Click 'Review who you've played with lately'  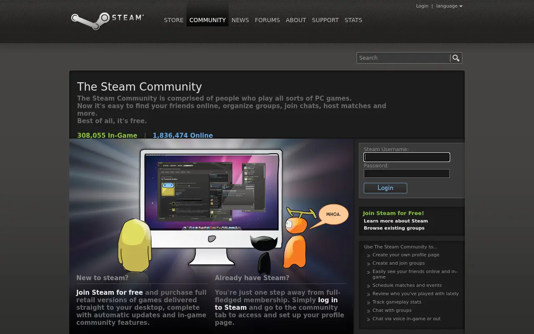pos(416,294)
